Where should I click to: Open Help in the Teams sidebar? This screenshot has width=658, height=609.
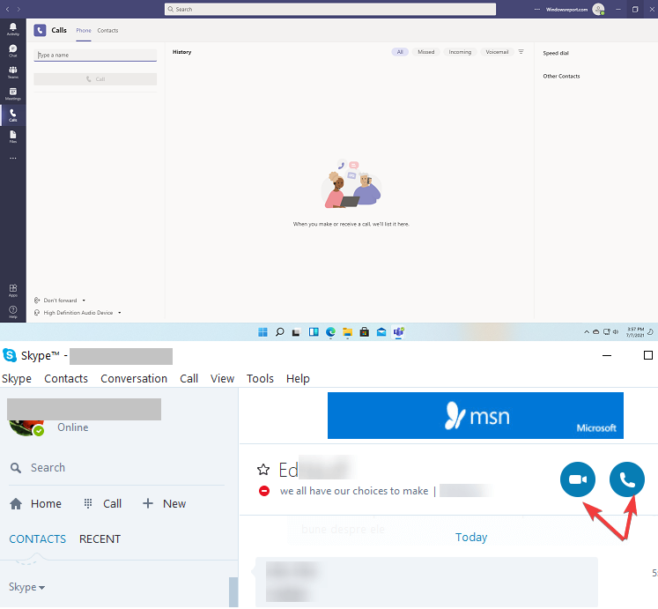click(13, 312)
